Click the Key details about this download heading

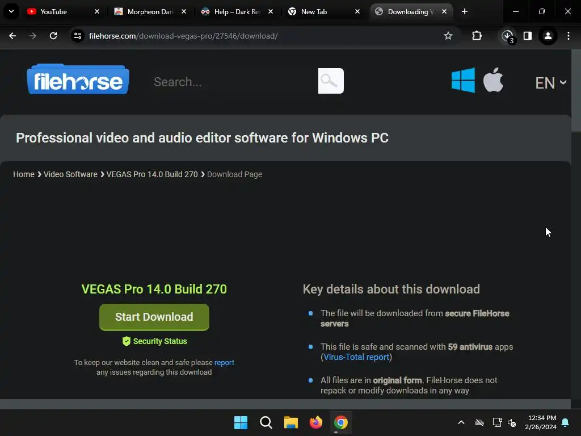click(391, 289)
